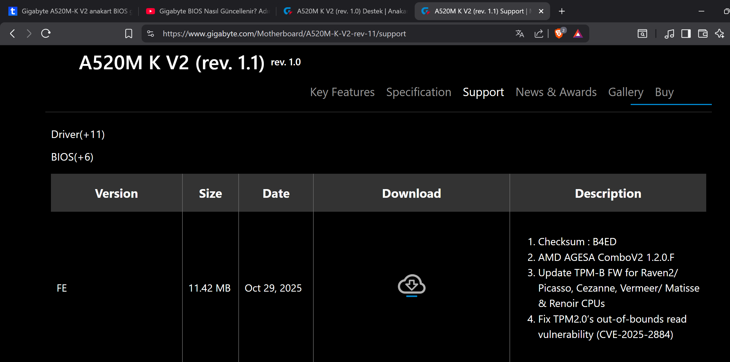Open Brave Shields lion icon
The image size is (730, 362).
pyautogui.click(x=559, y=33)
